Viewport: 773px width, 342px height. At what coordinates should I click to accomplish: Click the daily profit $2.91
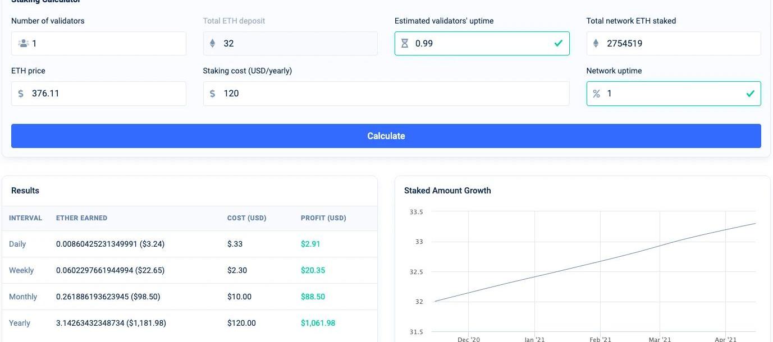(x=310, y=244)
